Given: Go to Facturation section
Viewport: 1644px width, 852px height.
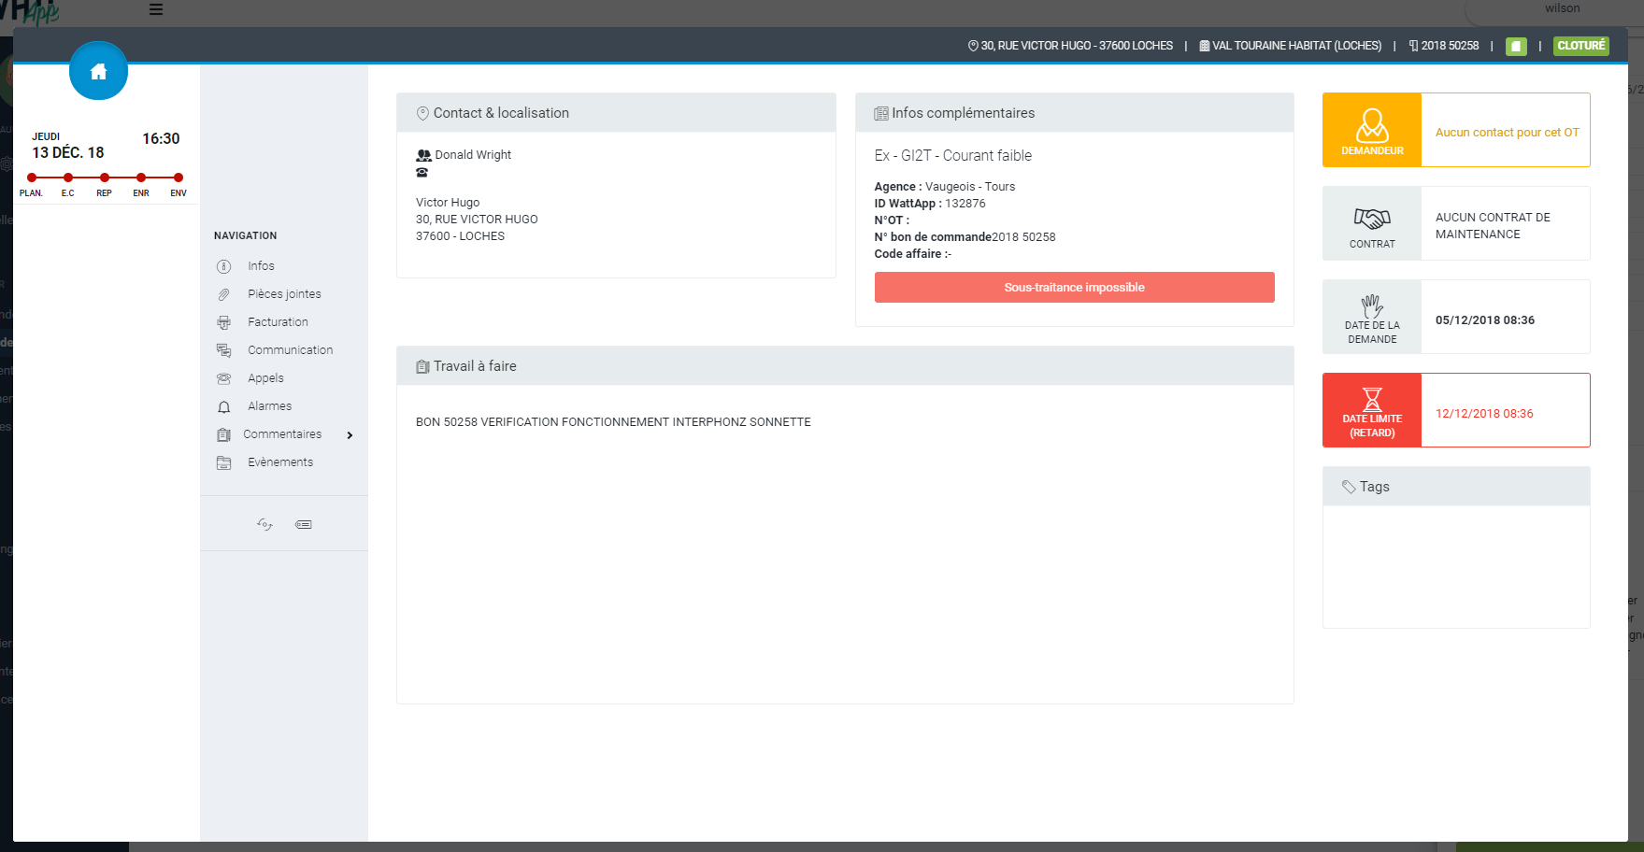Looking at the screenshot, I should [278, 322].
